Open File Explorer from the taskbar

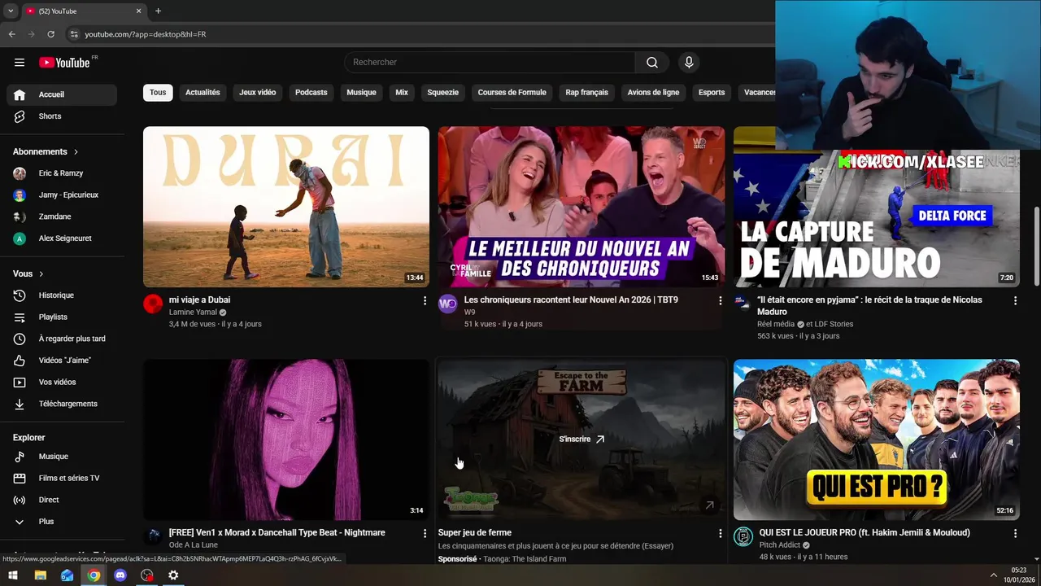(x=41, y=575)
